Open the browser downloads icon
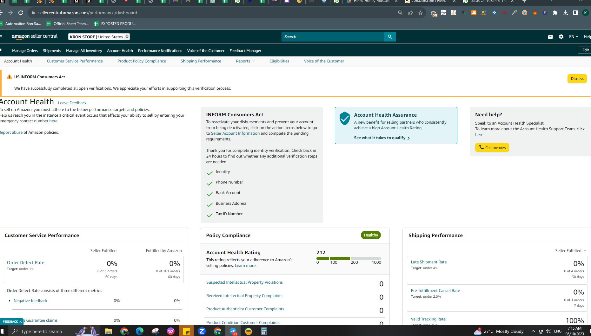 click(565, 13)
